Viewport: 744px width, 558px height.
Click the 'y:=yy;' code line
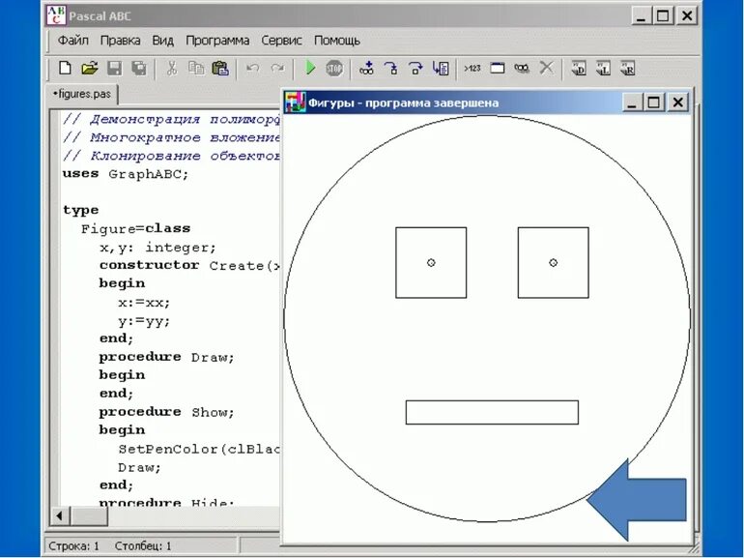point(144,321)
